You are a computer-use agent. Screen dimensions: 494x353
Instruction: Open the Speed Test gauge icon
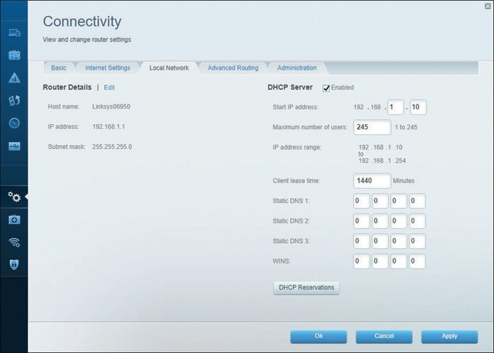14,123
